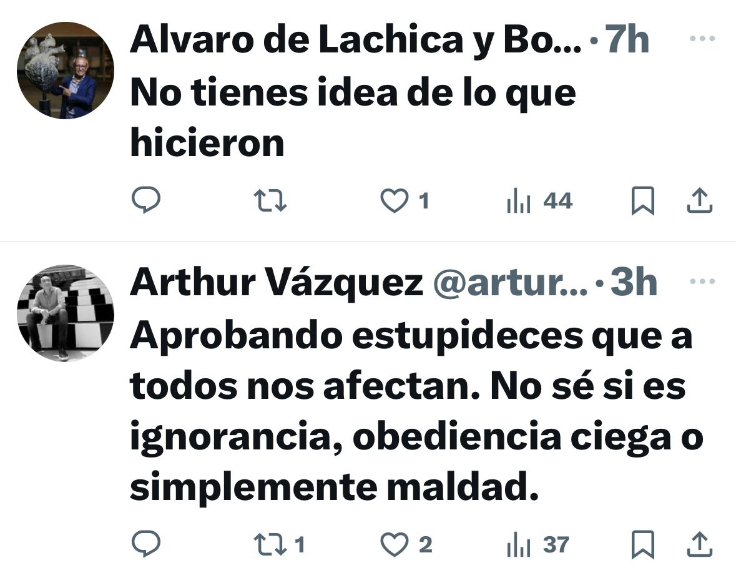Open tweet text 'Aprobando estupideces que a todos'
Screen dimensions: 736x583
coord(411,361)
